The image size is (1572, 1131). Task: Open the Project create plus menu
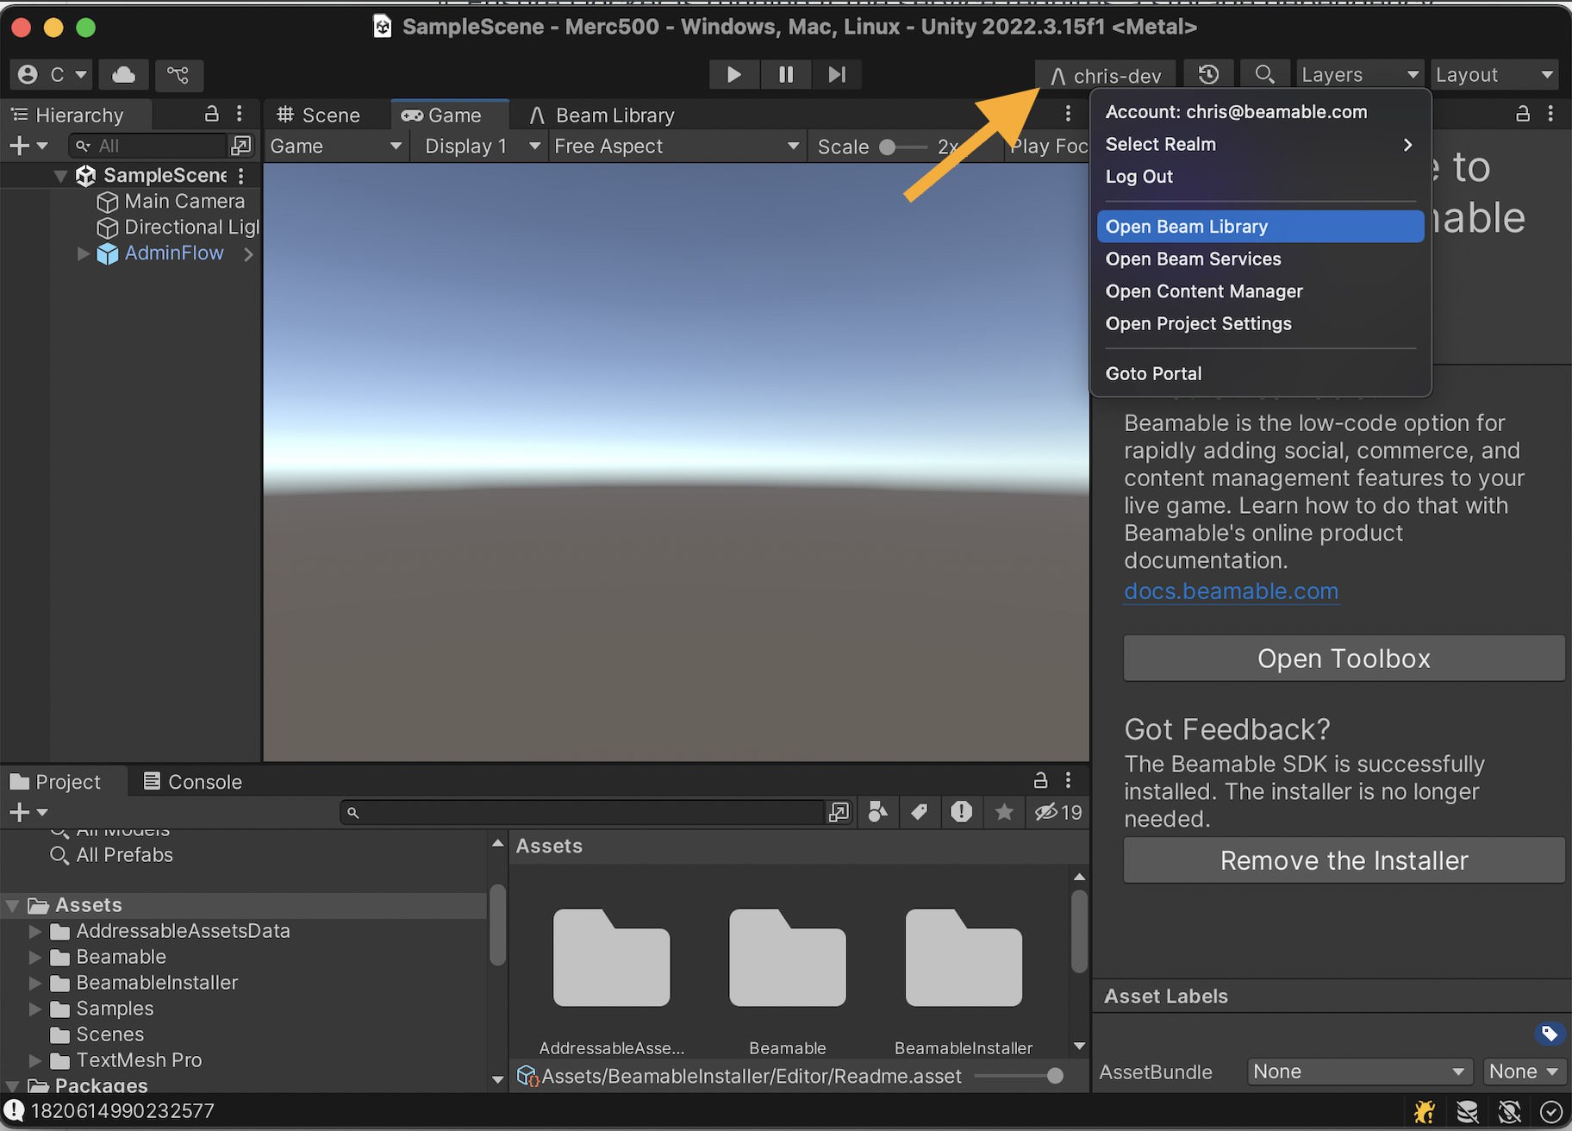[28, 812]
